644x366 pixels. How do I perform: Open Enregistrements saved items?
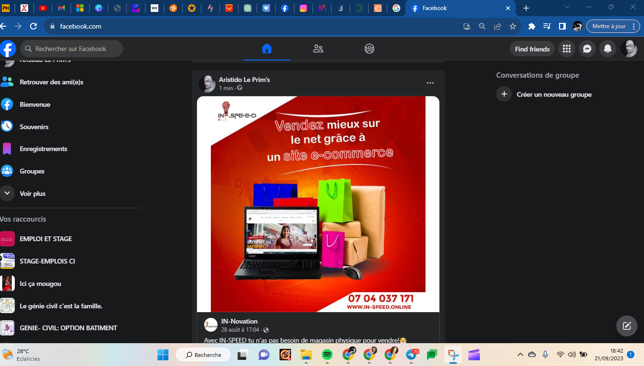coord(43,149)
